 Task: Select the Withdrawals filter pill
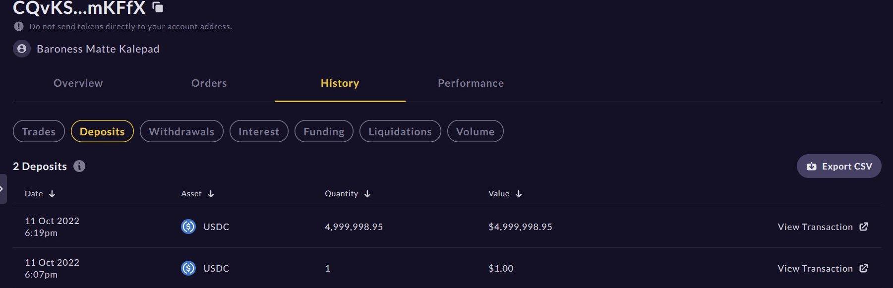click(x=181, y=131)
